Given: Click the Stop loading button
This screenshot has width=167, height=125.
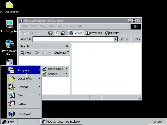Looking at the screenshot, I should [x=50, y=33].
